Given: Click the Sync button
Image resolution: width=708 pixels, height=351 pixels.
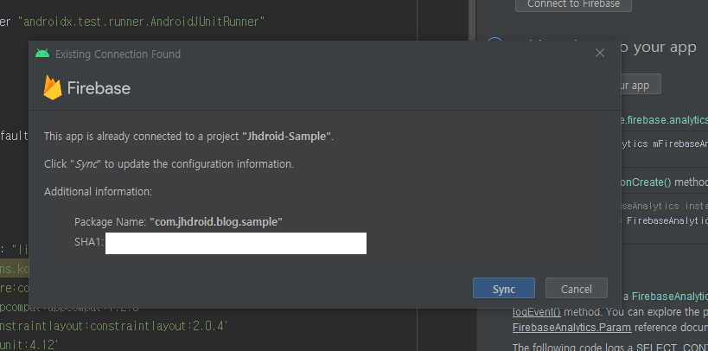Looking at the screenshot, I should 503,288.
